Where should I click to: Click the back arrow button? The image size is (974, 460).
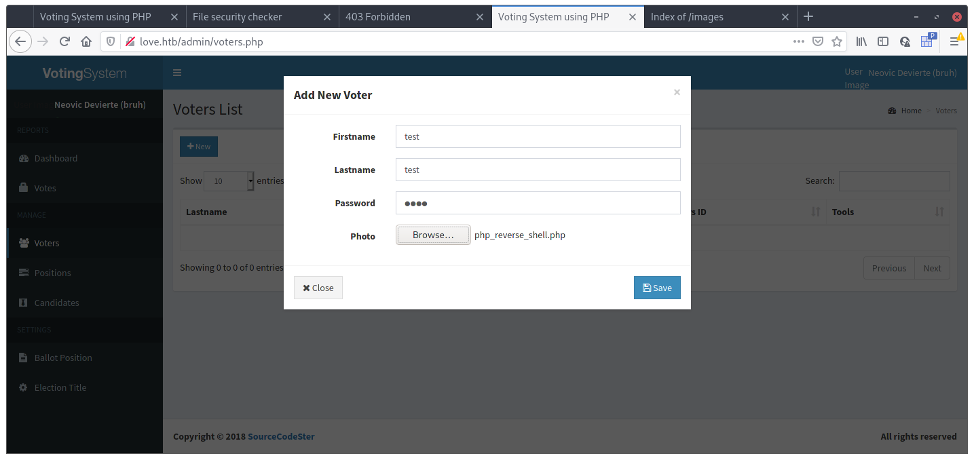[20, 41]
